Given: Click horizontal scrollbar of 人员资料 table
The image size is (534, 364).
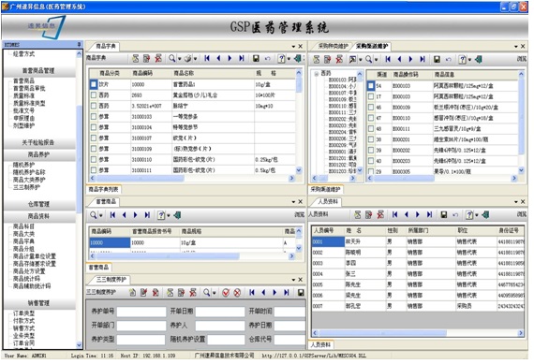Looking at the screenshot, I should click(x=418, y=333).
